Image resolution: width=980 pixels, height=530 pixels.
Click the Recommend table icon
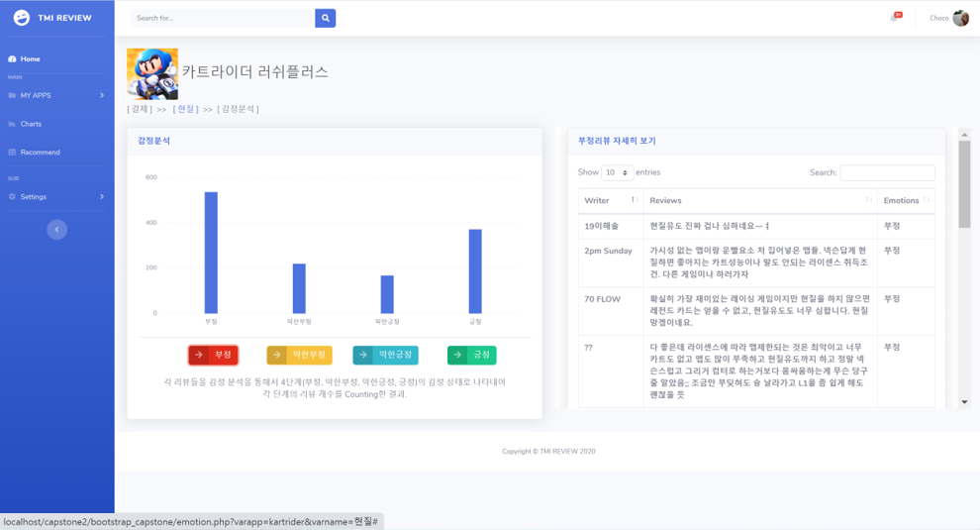pyautogui.click(x=12, y=152)
